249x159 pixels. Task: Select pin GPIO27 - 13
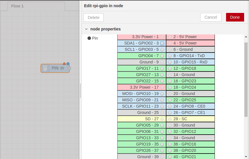tap(162, 75)
